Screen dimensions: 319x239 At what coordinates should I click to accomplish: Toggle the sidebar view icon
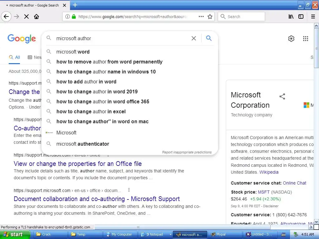point(301,16)
